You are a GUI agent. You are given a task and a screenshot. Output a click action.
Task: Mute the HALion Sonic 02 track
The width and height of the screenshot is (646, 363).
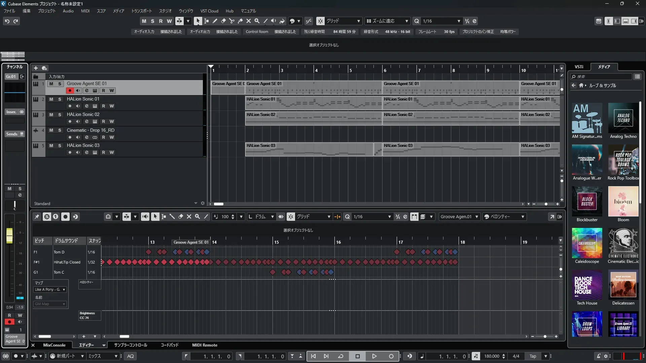pos(51,115)
